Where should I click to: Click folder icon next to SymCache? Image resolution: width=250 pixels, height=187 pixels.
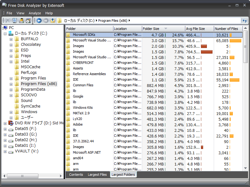[x=17, y=106]
